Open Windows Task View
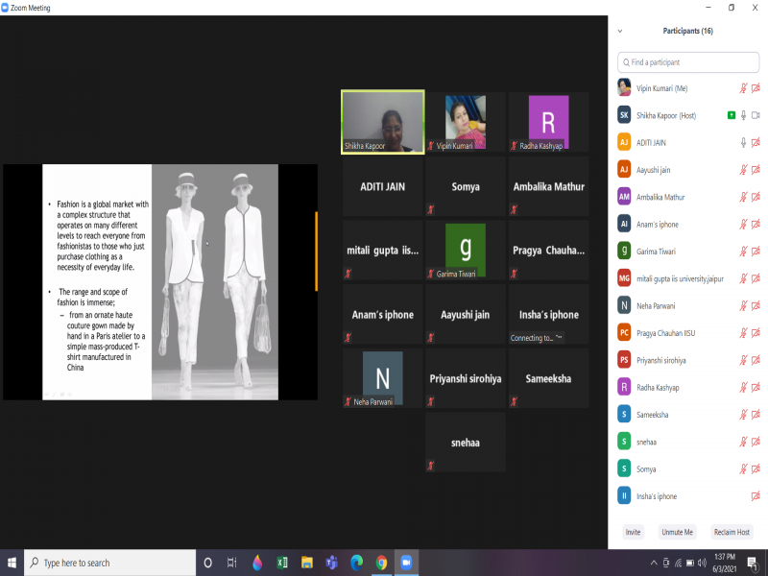768x576 pixels. (231, 563)
